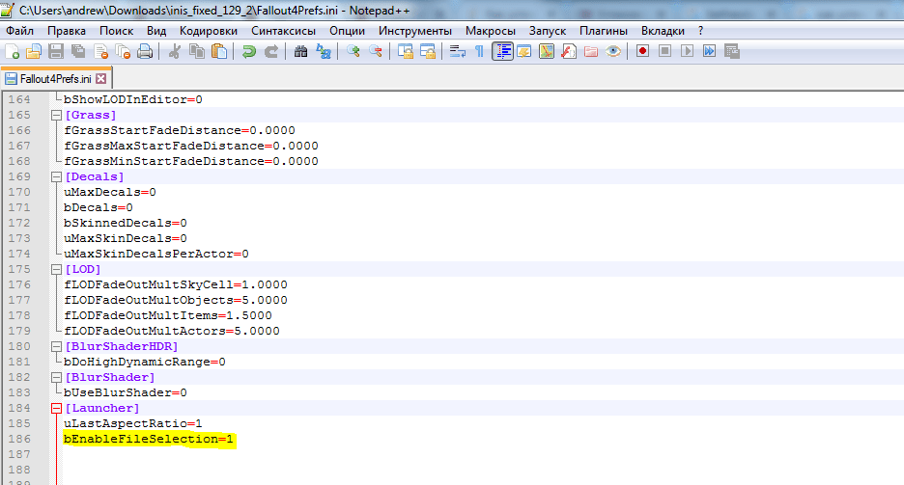
Task: Start macro recording with red dot icon
Action: [642, 52]
